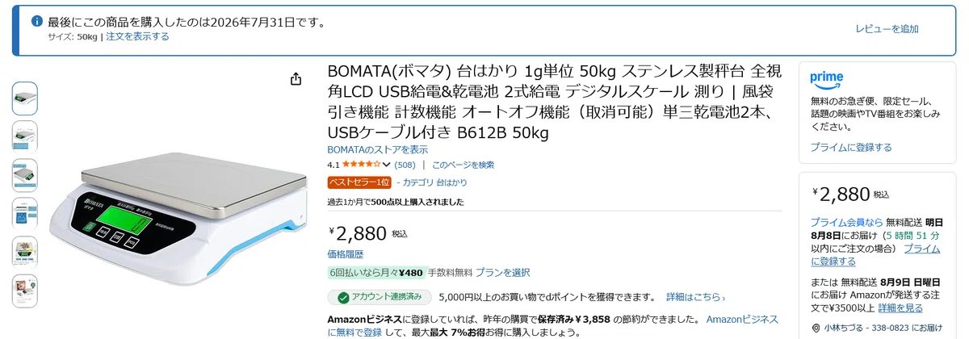The width and height of the screenshot is (969, 339).
Task: Open 注文を表示する link
Action: pos(137,36)
